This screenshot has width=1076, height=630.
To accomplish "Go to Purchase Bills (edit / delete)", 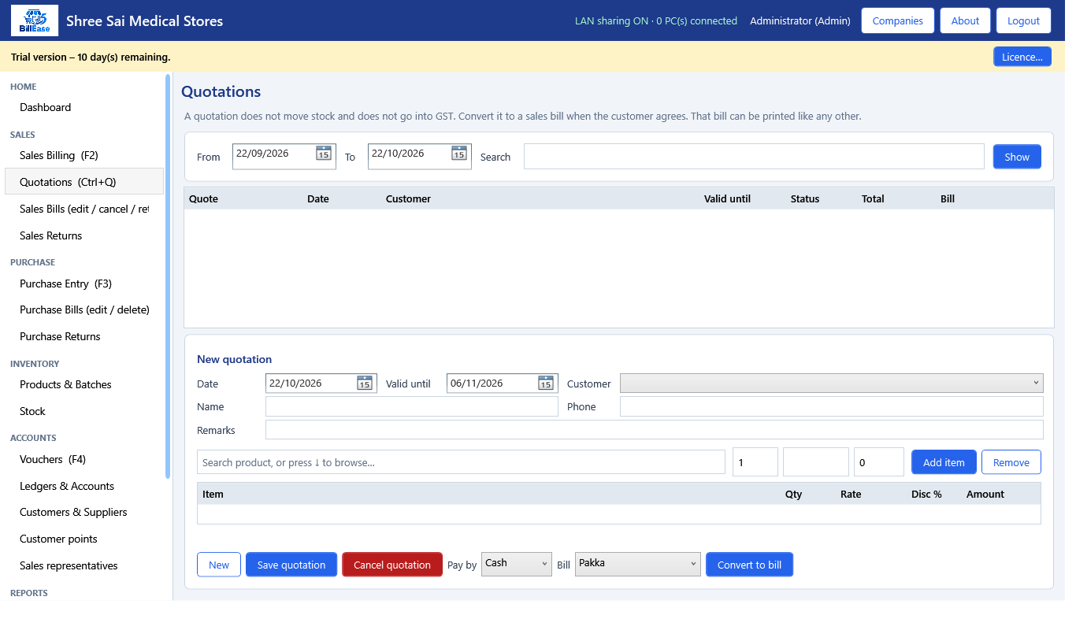I will [x=84, y=309].
